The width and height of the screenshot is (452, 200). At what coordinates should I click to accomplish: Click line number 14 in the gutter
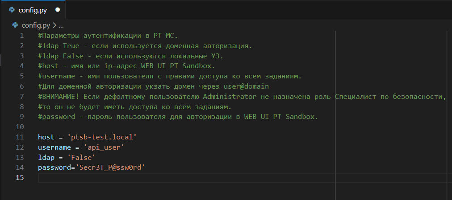point(20,167)
